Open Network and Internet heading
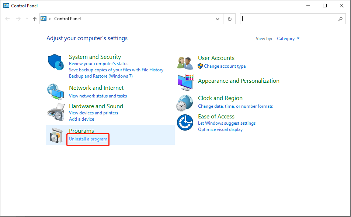 (96, 88)
